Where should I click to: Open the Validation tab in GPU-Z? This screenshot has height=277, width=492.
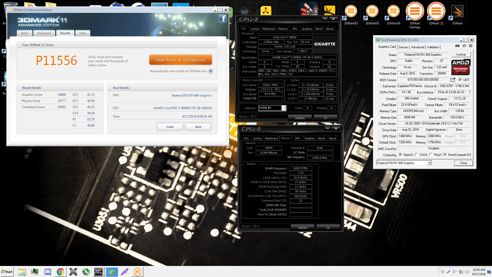pos(433,47)
